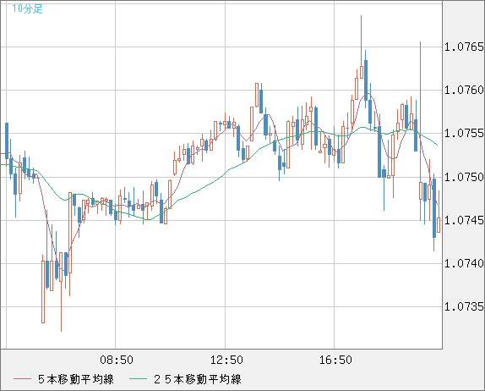Click the 1.0755 price axis label

point(464,134)
